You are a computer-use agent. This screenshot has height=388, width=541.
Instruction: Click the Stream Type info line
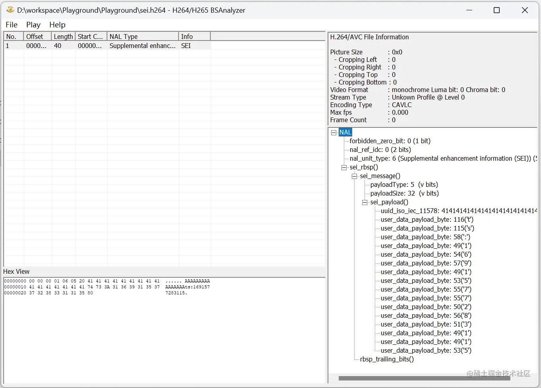[398, 98]
